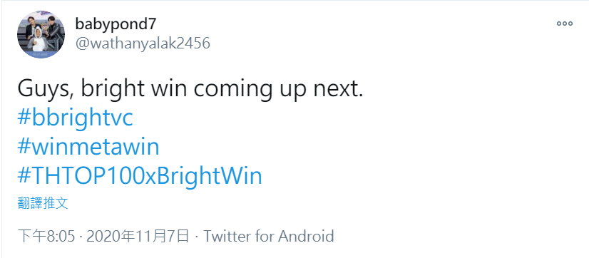This screenshot has width=589, height=258.
Task: Visit the babypond7 display name profile
Action: point(116,24)
